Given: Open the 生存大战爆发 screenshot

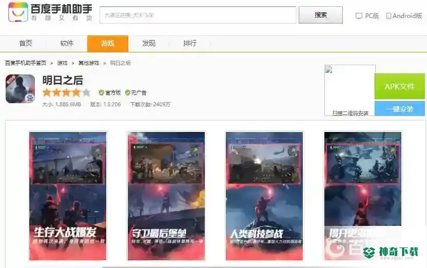Looking at the screenshot, I should pos(68,196).
